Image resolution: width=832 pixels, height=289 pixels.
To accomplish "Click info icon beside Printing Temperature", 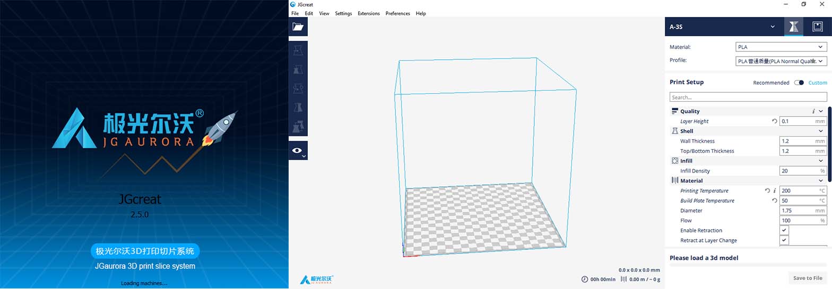I will point(774,191).
